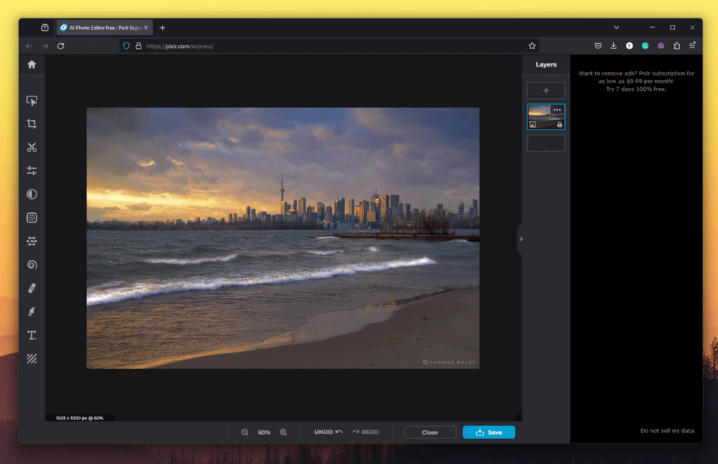Open a new browser tab
Screen dimensions: 718x464
coord(162,27)
